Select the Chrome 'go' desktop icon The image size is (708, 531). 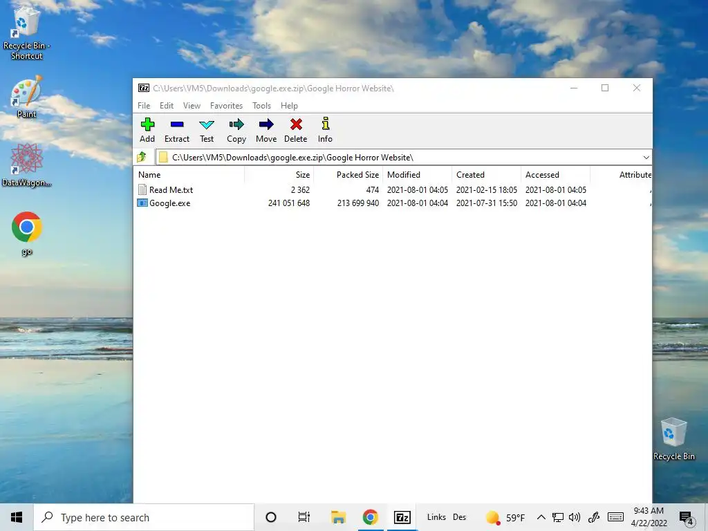coord(27,234)
